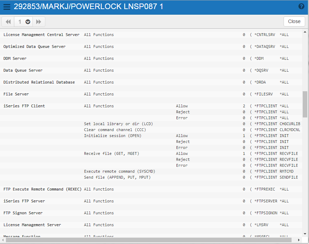Click 'Allow' in Receive file row
309x244 pixels.
tap(182, 153)
